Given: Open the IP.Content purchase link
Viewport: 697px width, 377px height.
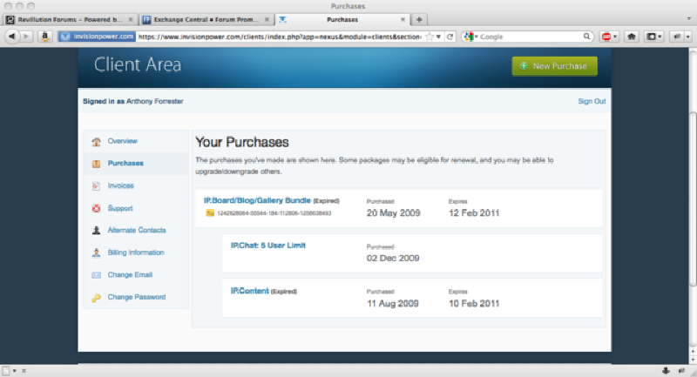Looking at the screenshot, I should (x=249, y=291).
